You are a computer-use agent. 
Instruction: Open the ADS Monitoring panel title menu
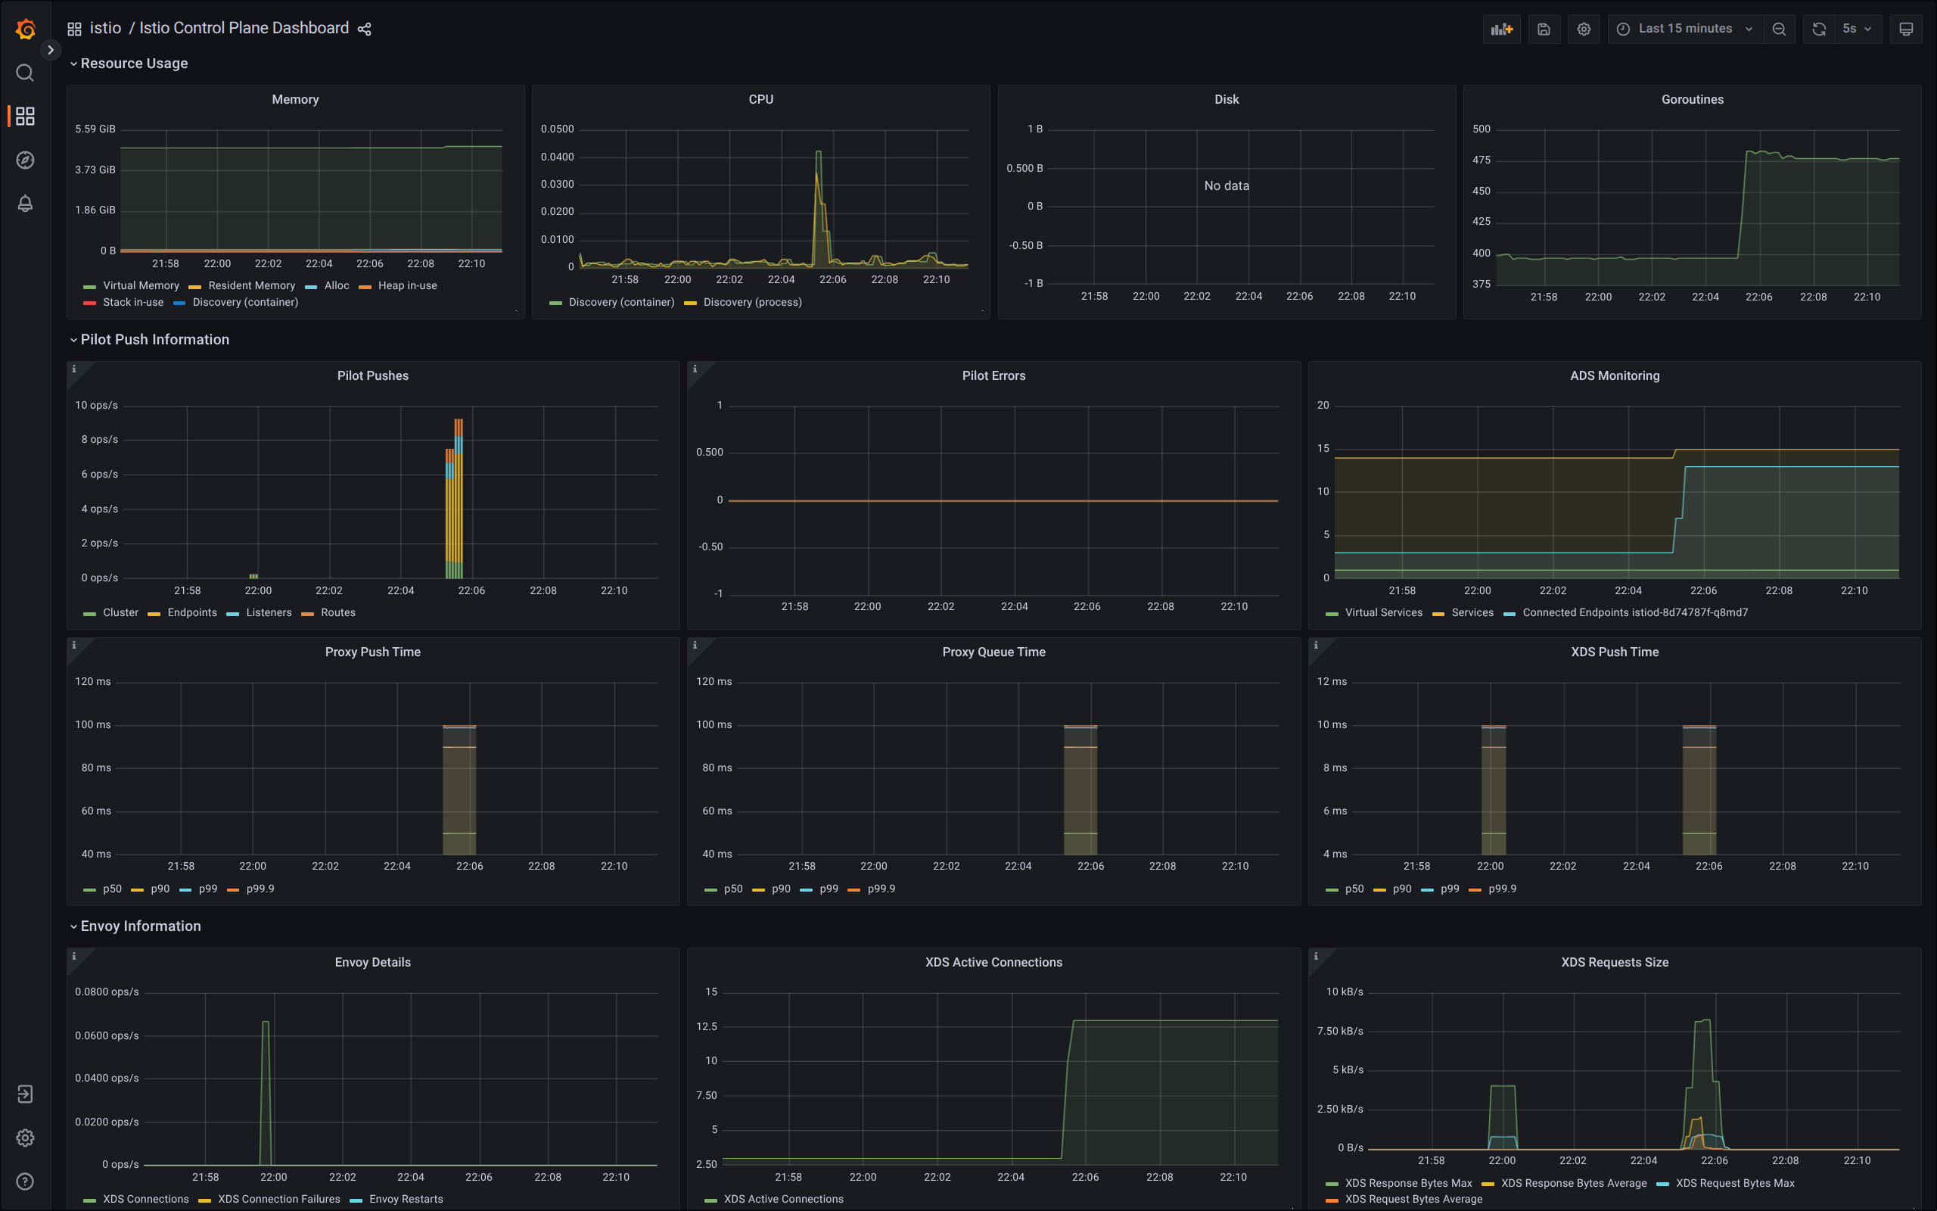click(x=1615, y=375)
